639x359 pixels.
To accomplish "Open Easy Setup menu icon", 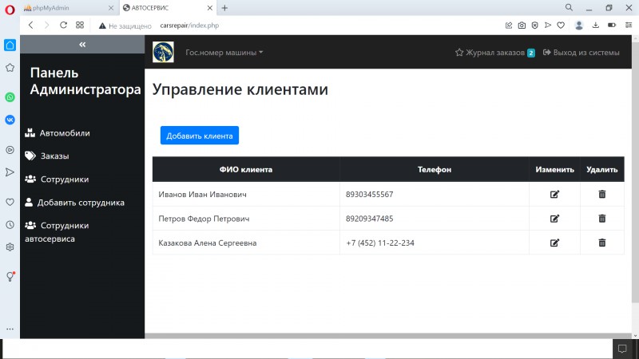I will [x=629, y=26].
